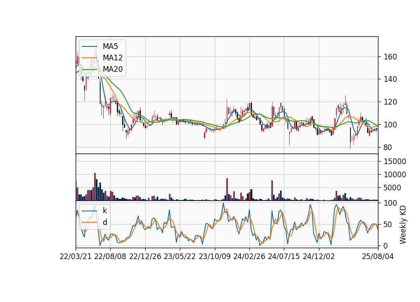Click the 22/08/08 date label
Screen dimensions: 420x302
tap(110, 256)
